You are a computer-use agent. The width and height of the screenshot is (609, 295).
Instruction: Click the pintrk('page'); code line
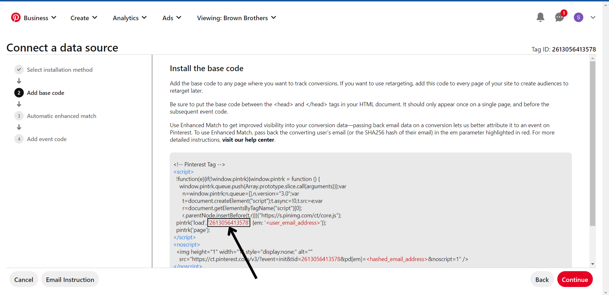(193, 230)
